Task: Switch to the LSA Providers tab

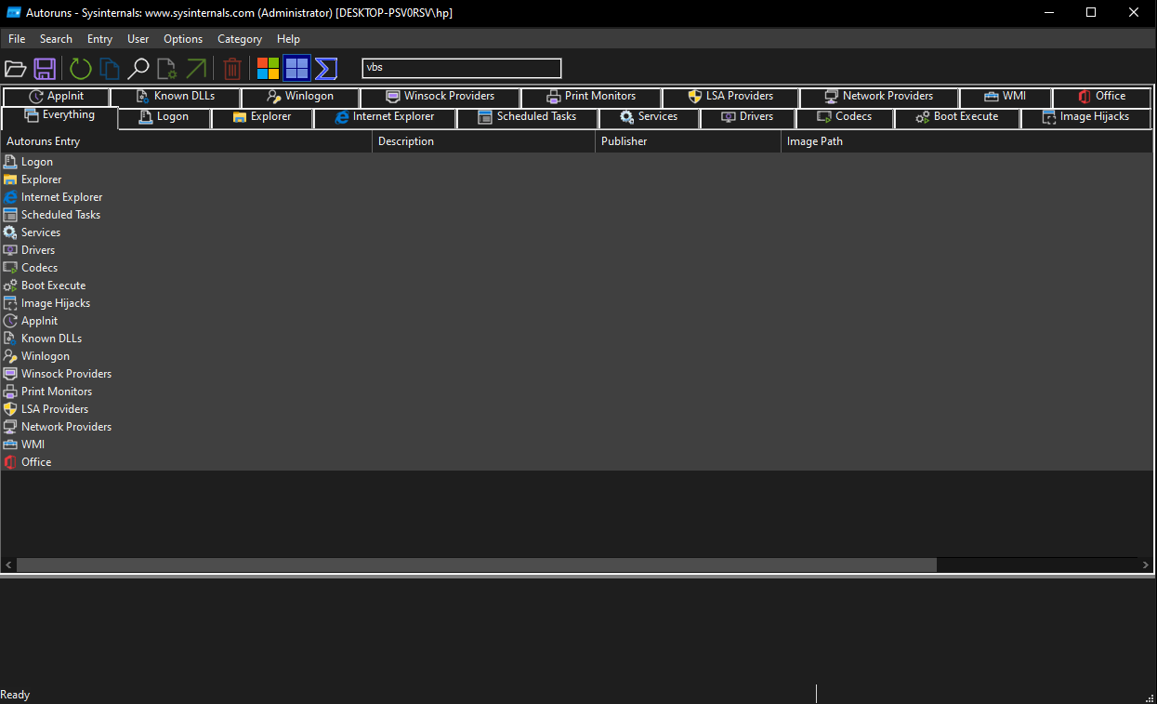Action: (730, 97)
